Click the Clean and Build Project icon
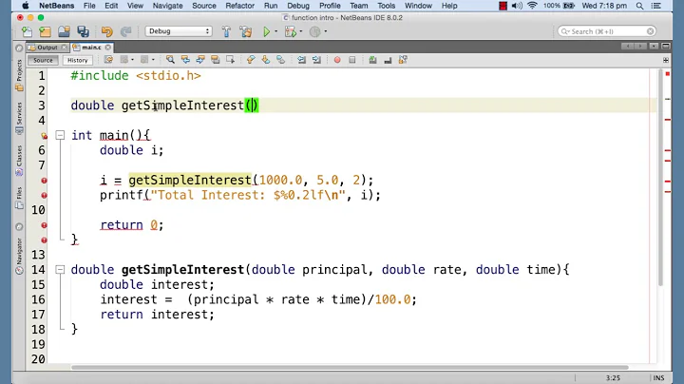Screen dimensions: 684x384 click(246, 31)
